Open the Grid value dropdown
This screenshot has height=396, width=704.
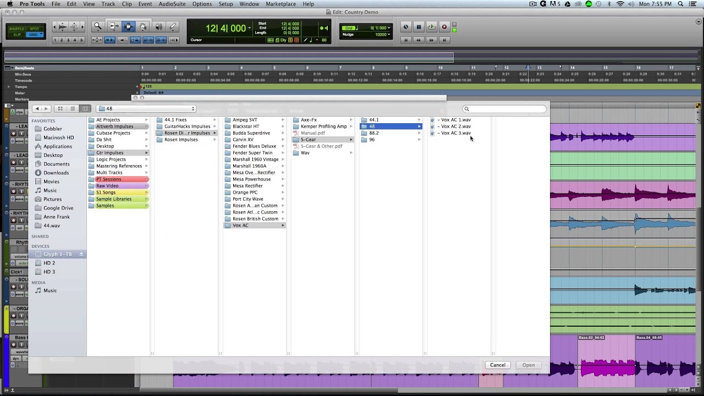(x=388, y=28)
